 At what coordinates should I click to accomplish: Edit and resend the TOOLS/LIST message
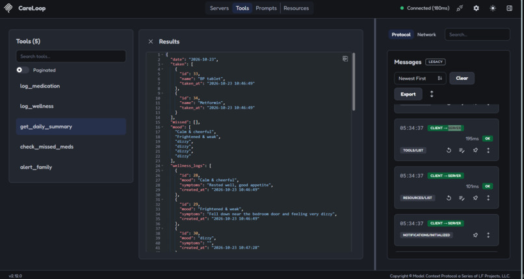tap(462, 151)
